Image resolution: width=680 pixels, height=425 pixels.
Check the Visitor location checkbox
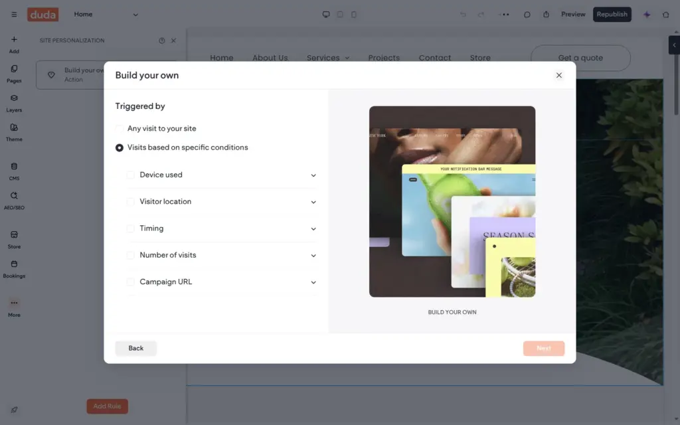click(130, 202)
